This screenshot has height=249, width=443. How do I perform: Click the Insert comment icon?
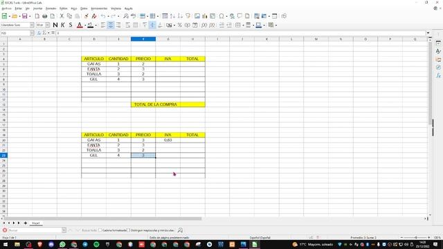point(239,16)
